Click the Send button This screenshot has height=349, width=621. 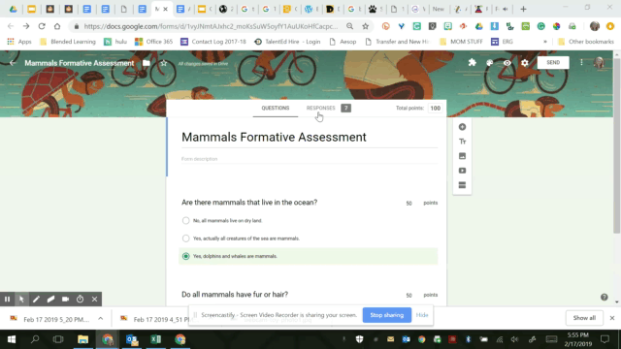tap(553, 62)
